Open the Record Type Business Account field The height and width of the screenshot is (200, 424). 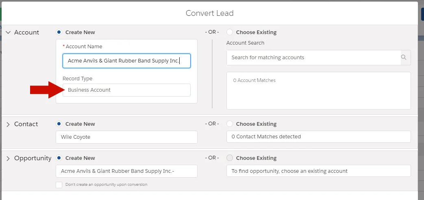click(x=126, y=90)
